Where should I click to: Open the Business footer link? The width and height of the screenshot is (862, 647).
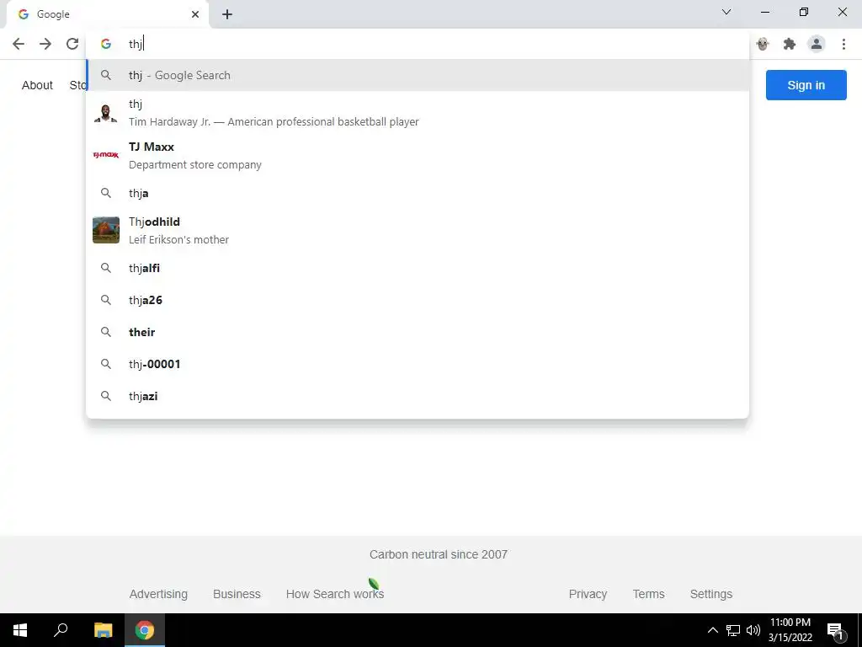pos(237,594)
